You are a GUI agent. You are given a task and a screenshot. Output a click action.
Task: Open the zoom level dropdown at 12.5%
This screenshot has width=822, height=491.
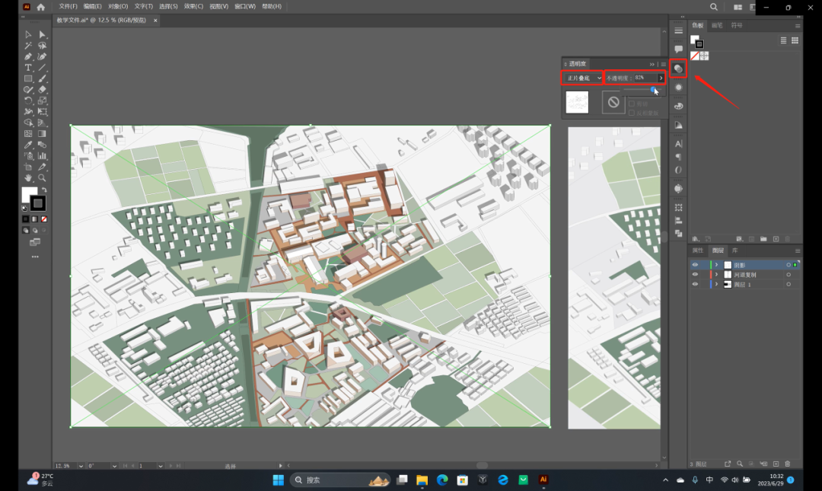[x=81, y=466]
